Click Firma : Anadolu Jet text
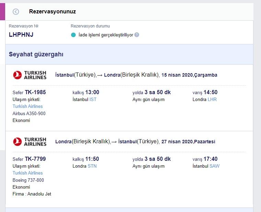This screenshot has width=261, height=212. click(32, 194)
